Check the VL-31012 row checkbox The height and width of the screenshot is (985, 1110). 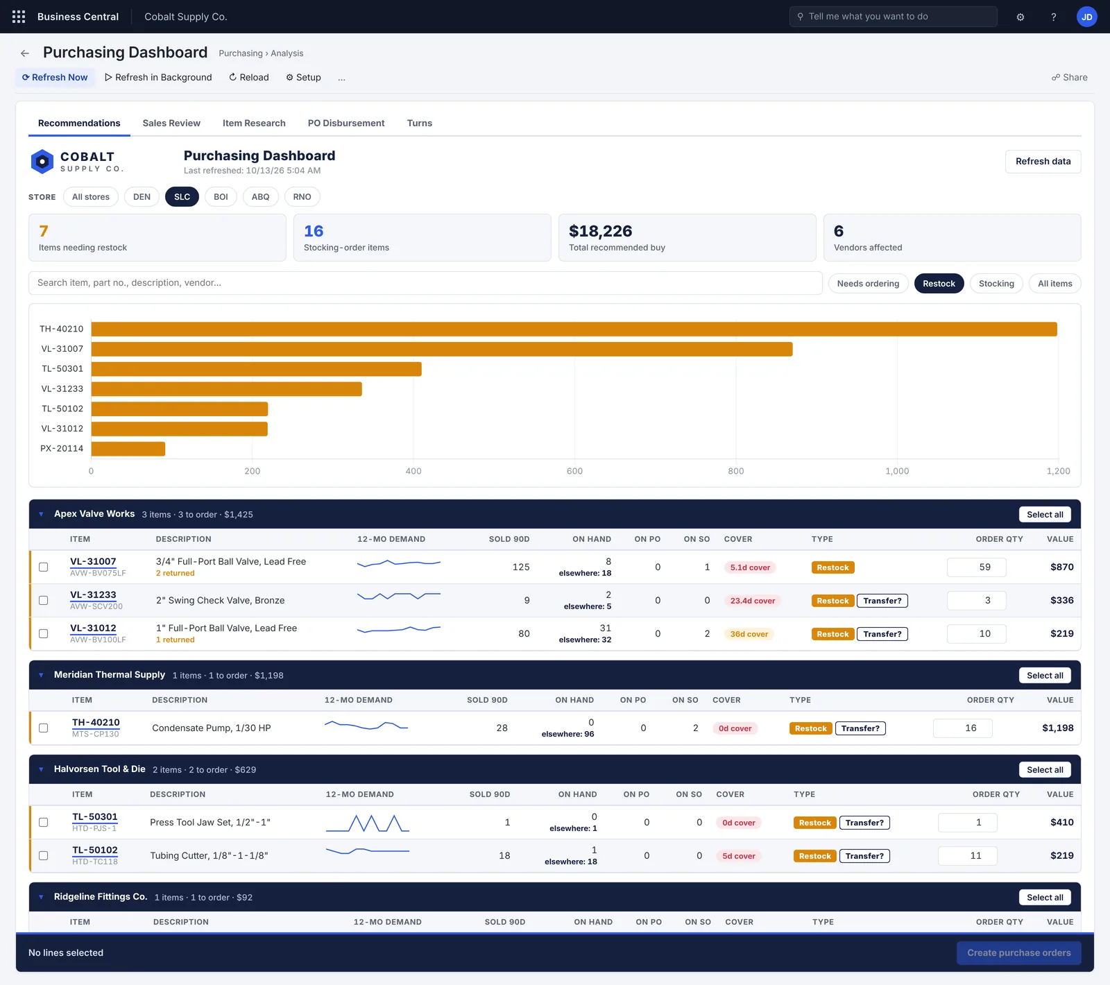pos(44,634)
